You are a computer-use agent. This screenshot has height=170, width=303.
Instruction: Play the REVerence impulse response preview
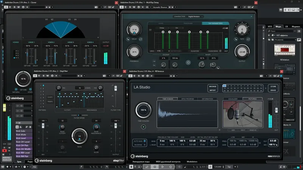pyautogui.click(x=144, y=127)
